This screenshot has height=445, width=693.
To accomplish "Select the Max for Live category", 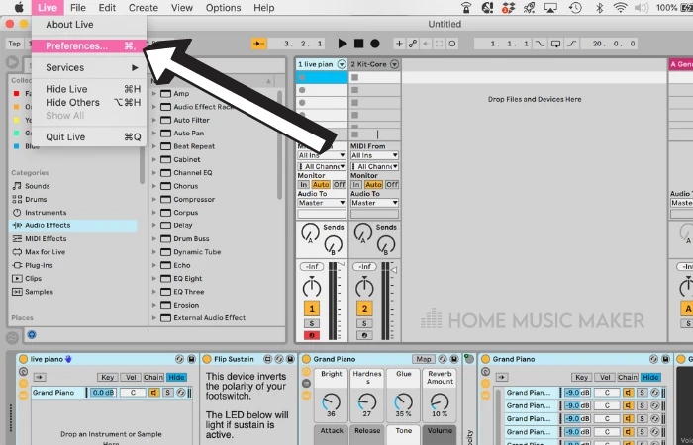I will tap(45, 252).
